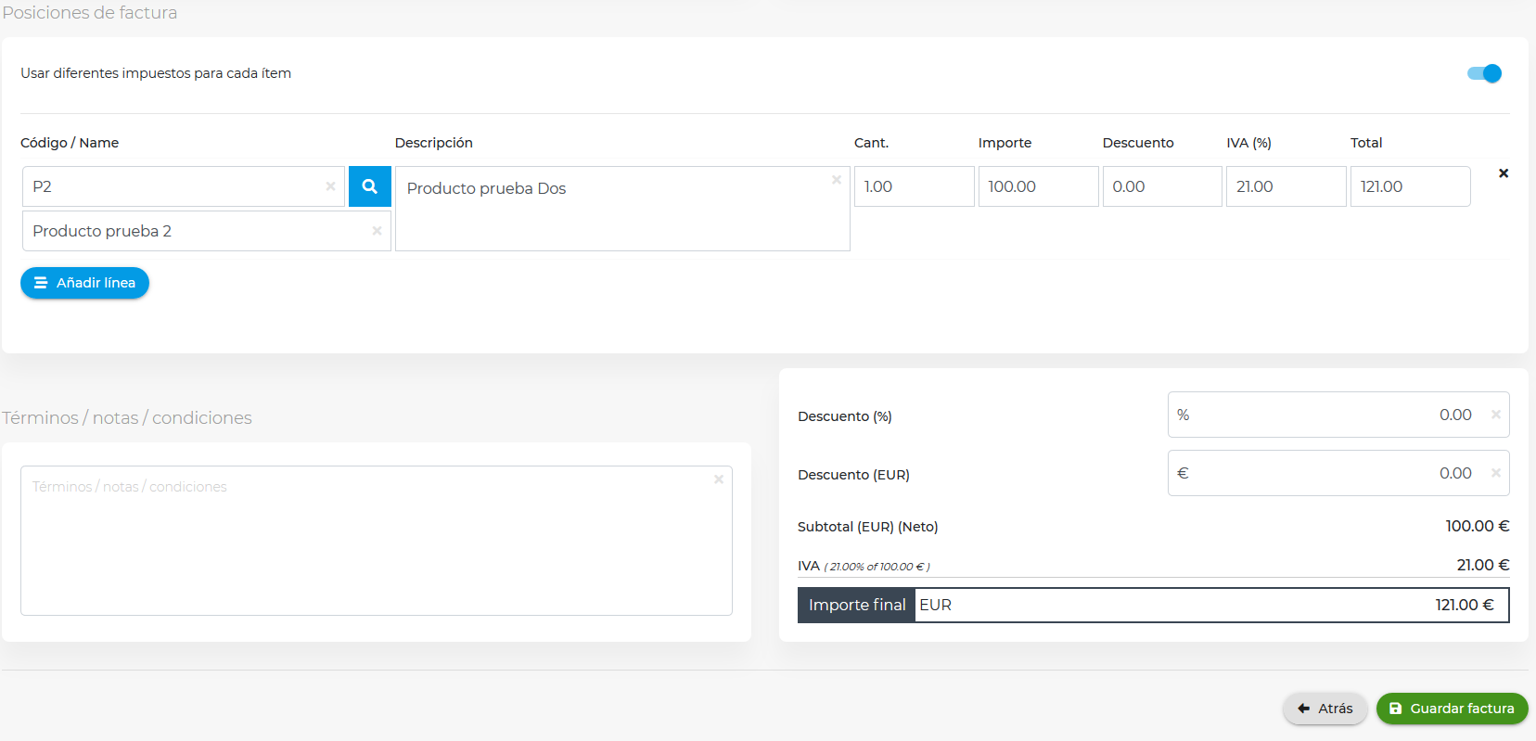1536x741 pixels.
Task: Click the Código / Name column header
Action: pos(70,143)
